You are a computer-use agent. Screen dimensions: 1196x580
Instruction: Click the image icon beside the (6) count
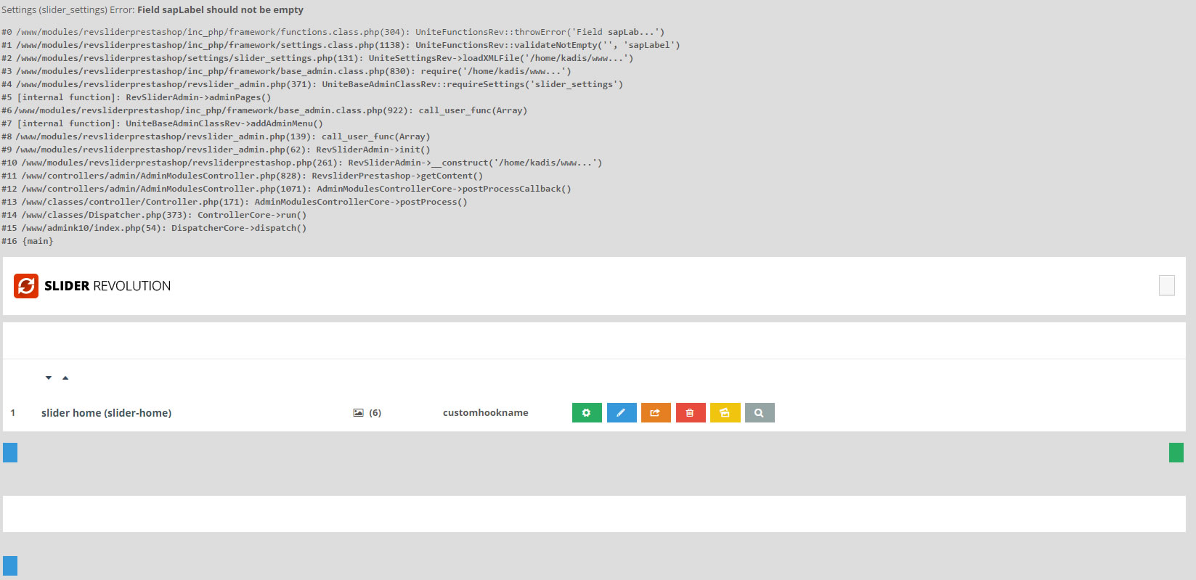(358, 413)
